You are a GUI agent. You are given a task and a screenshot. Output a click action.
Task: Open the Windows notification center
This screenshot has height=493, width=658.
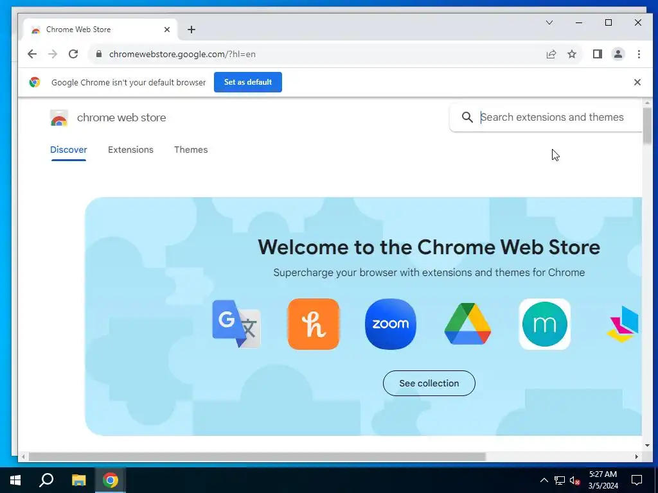point(637,480)
